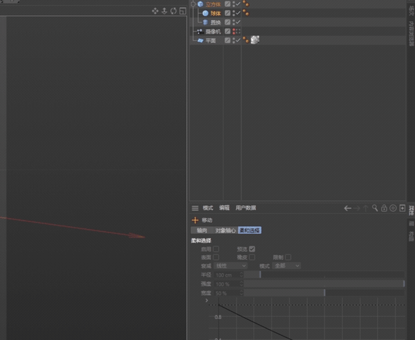Expand the falloff curve graph chevron
The width and height of the screenshot is (415, 340).
tap(207, 301)
